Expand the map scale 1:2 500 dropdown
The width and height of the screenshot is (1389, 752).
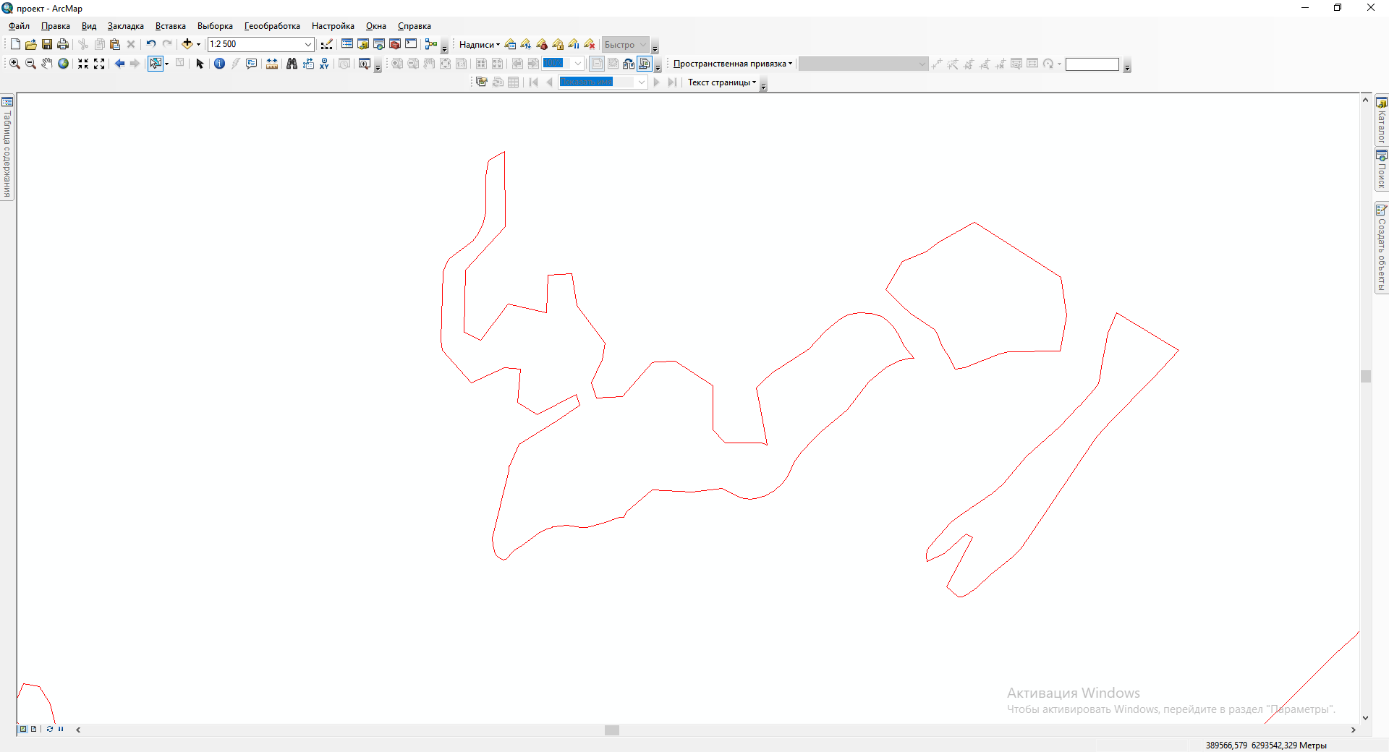coord(307,44)
